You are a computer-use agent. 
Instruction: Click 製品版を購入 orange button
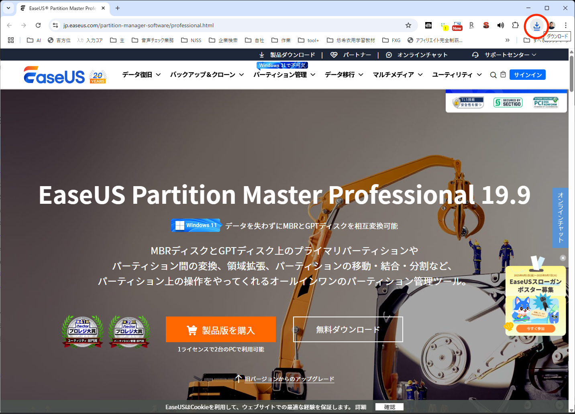tap(221, 329)
